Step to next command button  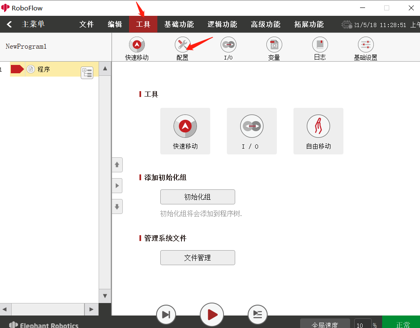tap(166, 315)
